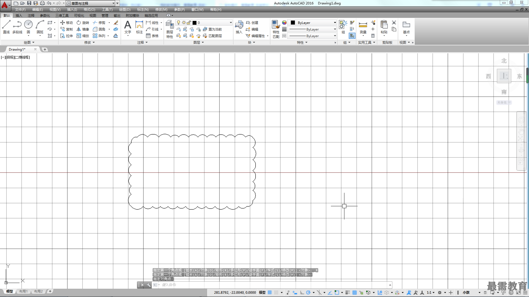Open the 文字 (Text) tool
The width and height of the screenshot is (529, 297).
click(x=128, y=27)
